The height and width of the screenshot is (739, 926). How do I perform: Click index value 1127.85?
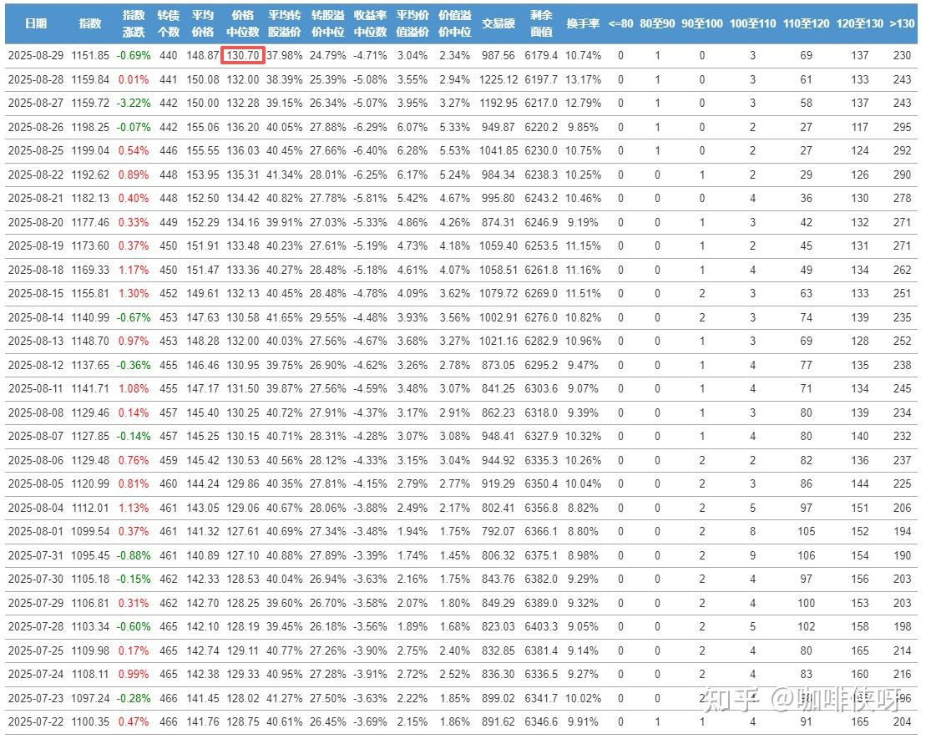coord(90,436)
